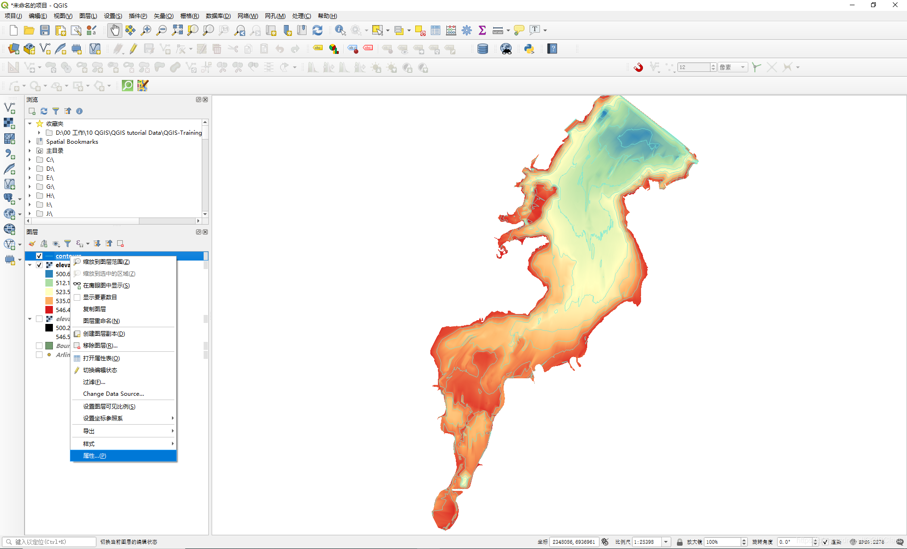
Task: Toggle visibility of the contours layer
Action: [x=39, y=256]
